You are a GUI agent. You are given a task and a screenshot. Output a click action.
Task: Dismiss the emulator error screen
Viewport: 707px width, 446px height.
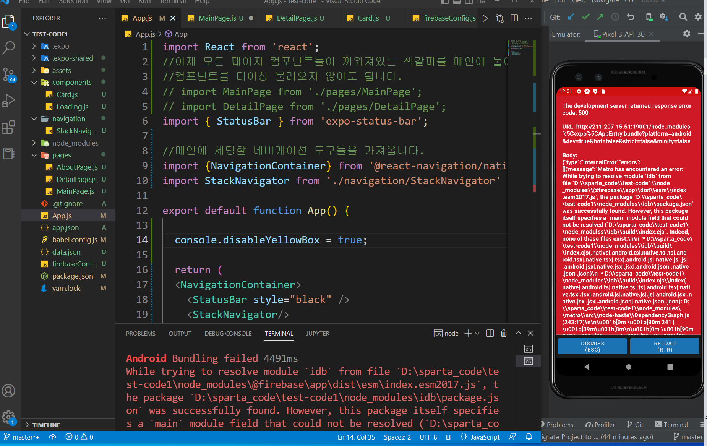592,347
